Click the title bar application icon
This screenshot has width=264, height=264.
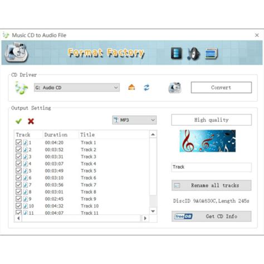(x=6, y=35)
